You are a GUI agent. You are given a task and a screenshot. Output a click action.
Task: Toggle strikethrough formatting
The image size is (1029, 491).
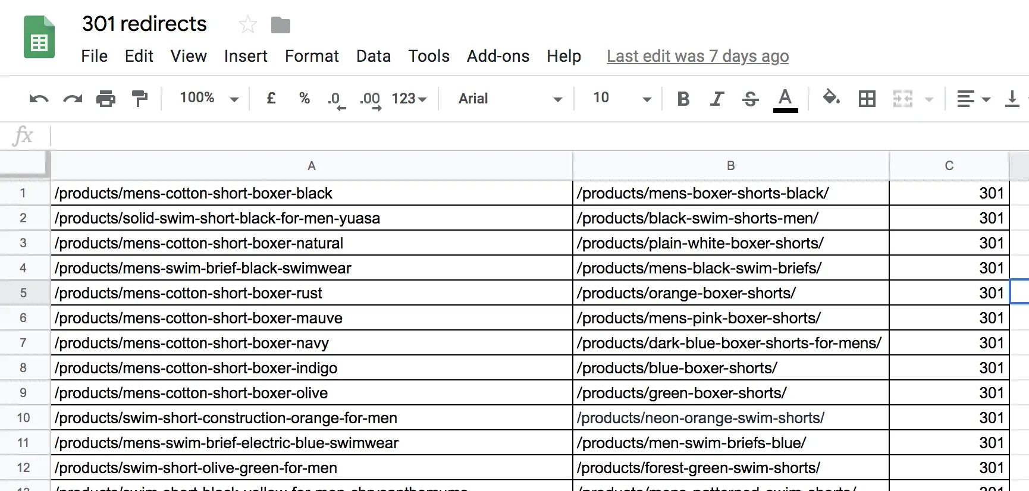click(x=751, y=99)
